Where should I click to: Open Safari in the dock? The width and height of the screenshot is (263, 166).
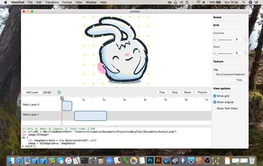click(19, 161)
